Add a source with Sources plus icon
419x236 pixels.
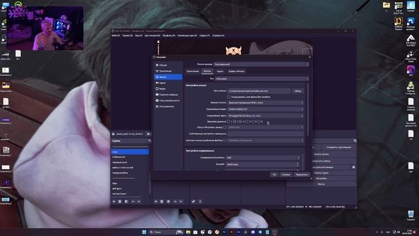156,201
